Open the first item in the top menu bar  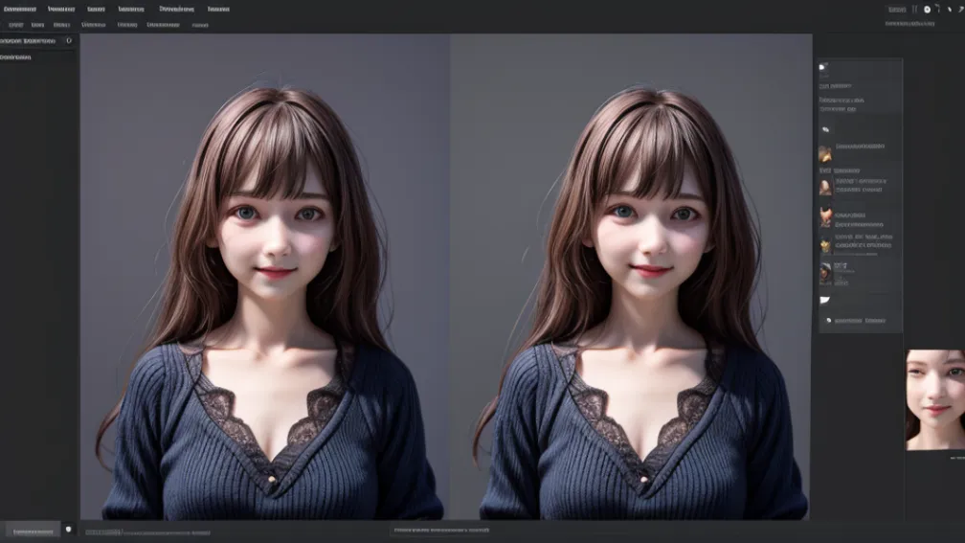[x=20, y=10]
